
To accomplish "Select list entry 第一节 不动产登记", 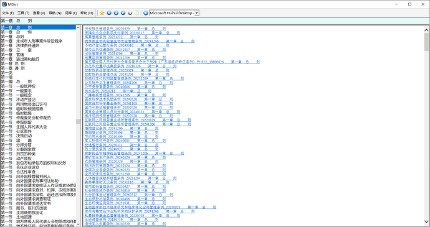I will (x=38, y=100).
